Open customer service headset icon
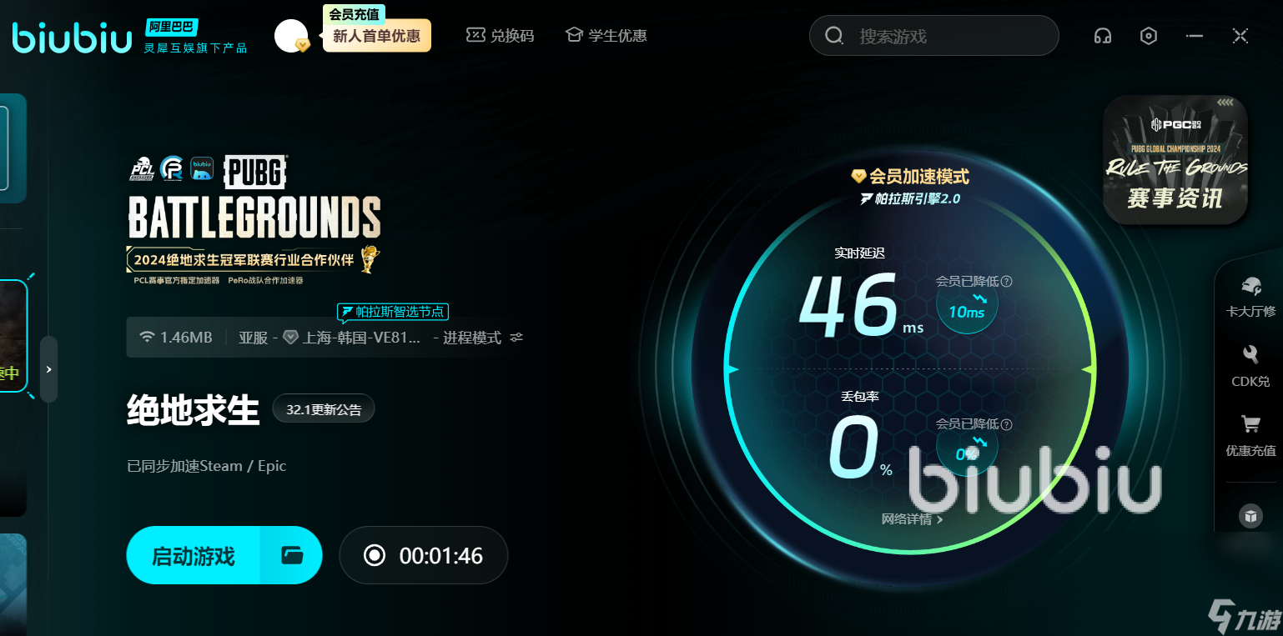Viewport: 1283px width, 636px height. (x=1103, y=36)
